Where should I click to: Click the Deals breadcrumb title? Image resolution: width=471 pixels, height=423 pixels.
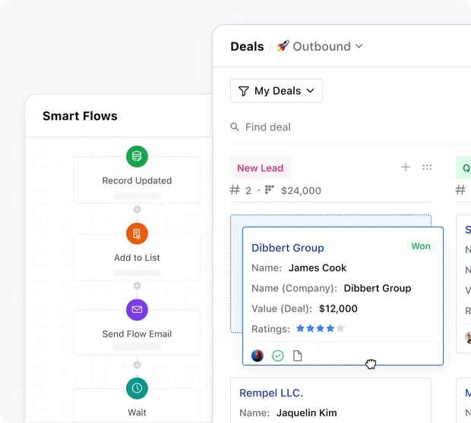247,46
